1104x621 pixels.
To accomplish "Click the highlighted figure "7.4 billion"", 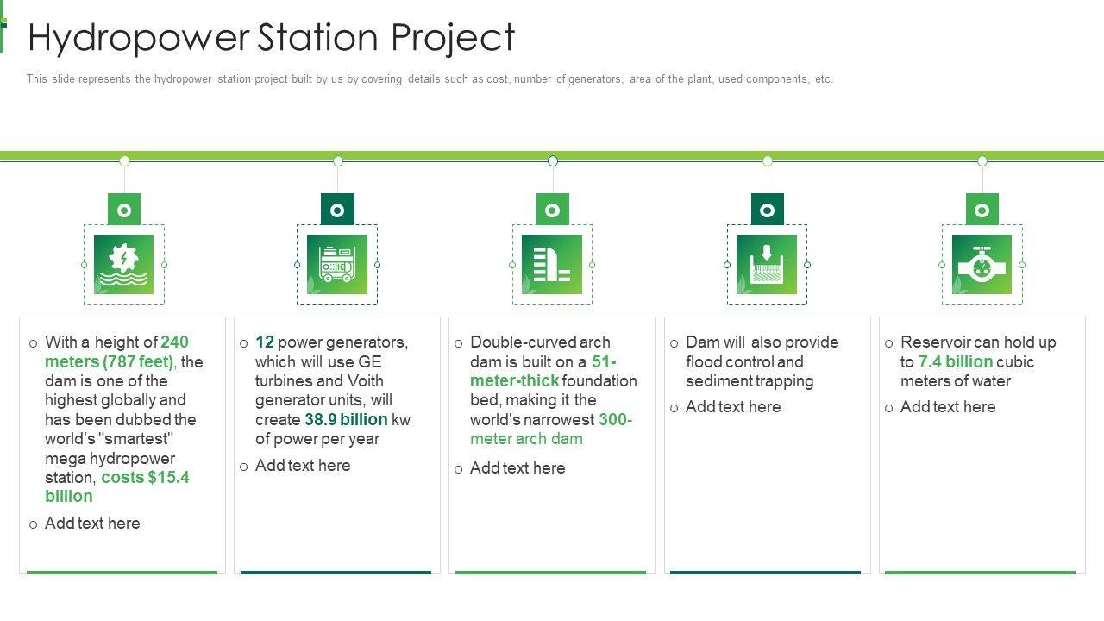I will [955, 362].
